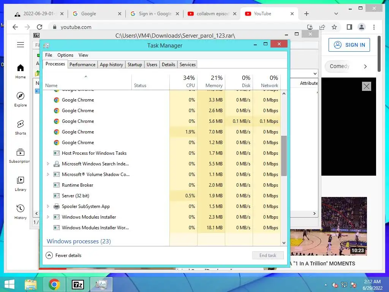Toggle the YouTube hamburger guide menu
This screenshot has width=389, height=292.
pos(21,45)
